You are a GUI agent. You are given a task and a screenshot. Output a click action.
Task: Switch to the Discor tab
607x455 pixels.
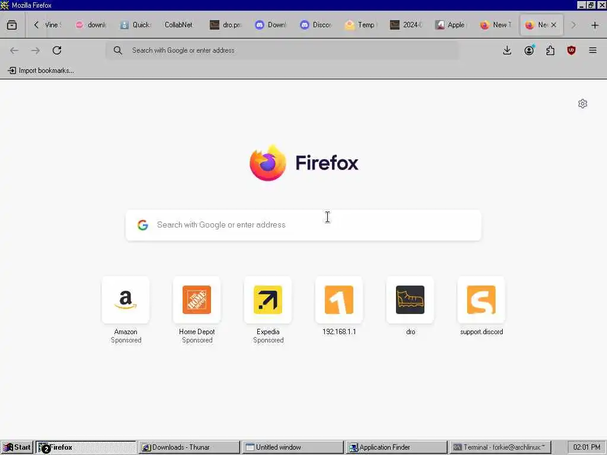316,25
